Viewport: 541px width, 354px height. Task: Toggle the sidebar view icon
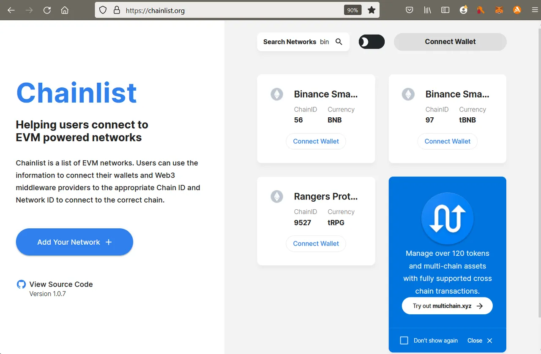tap(445, 10)
